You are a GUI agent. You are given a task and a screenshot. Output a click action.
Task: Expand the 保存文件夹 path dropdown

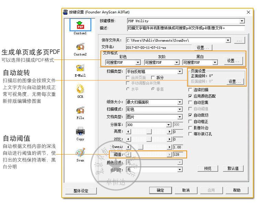(x=228, y=40)
